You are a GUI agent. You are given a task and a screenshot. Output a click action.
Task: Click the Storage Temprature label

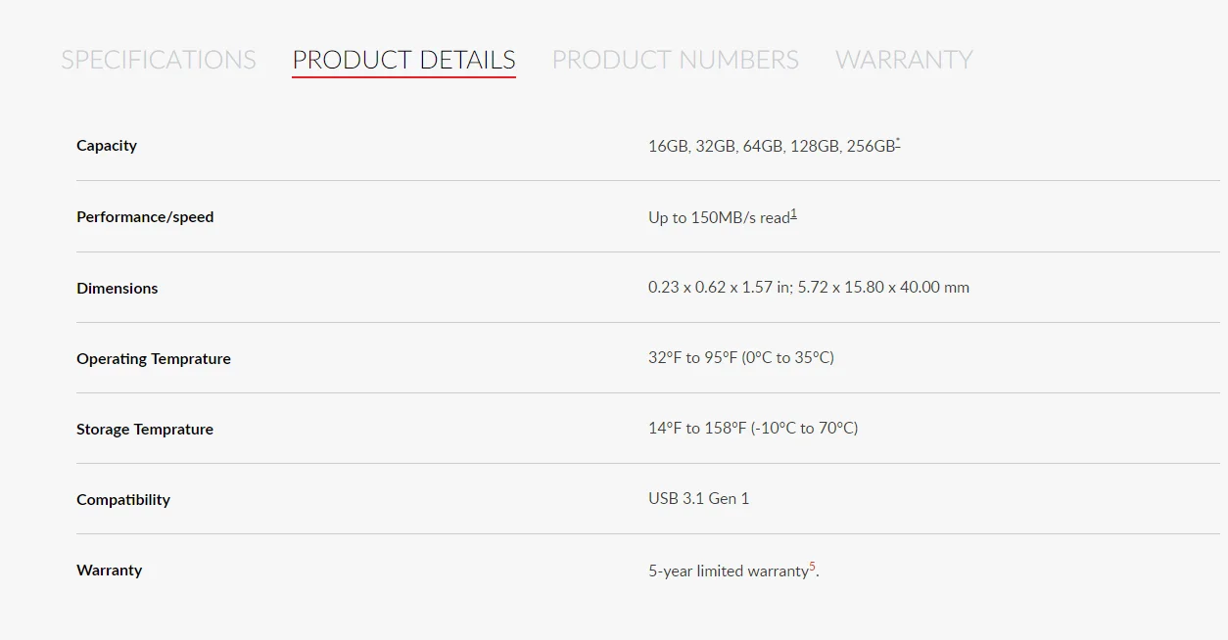click(145, 430)
